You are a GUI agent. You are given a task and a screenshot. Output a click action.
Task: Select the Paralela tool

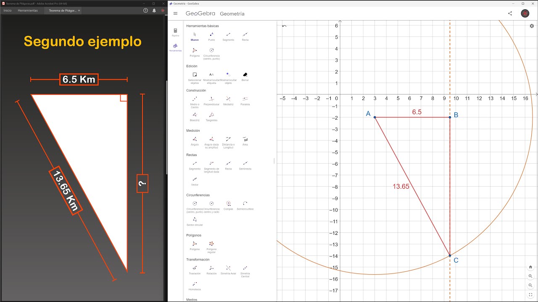(245, 101)
